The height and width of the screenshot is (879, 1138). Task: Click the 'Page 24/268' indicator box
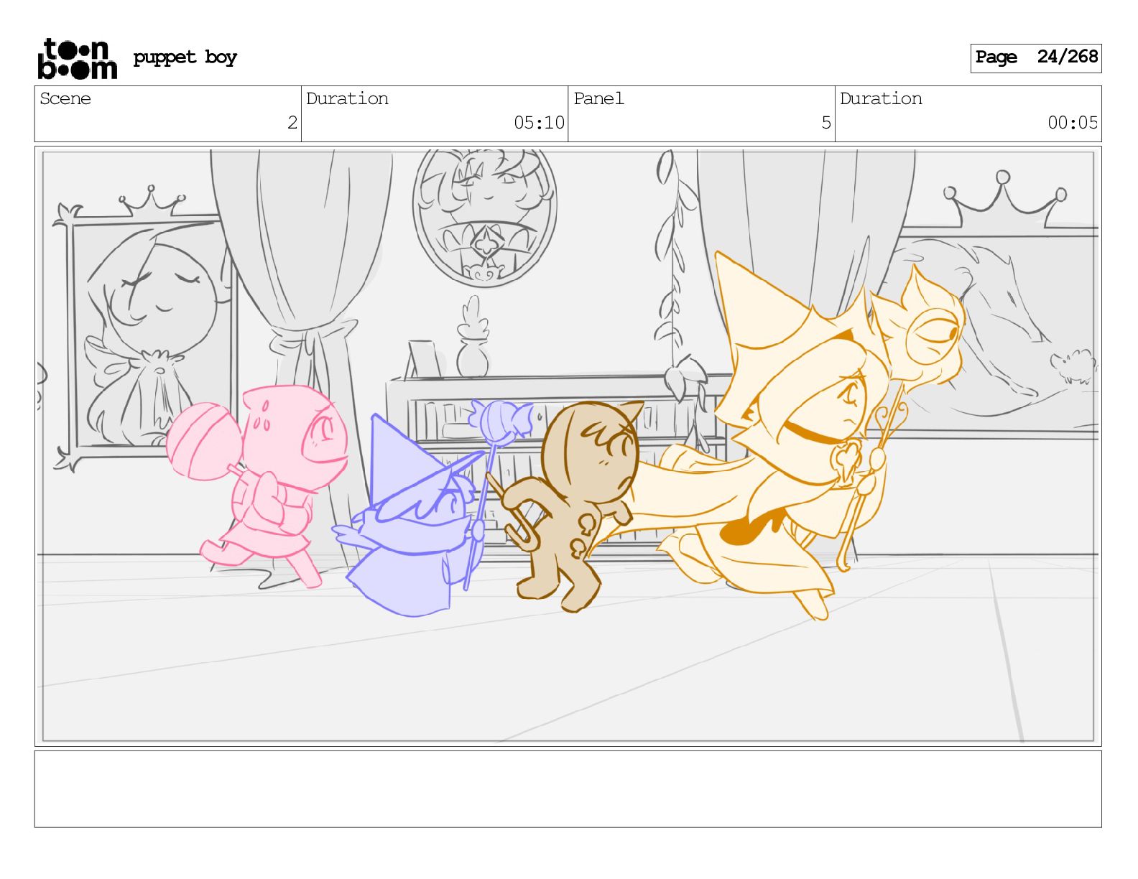[x=1035, y=57]
